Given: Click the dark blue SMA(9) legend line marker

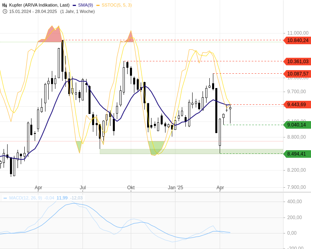Looking at the screenshot, I should [75, 5].
